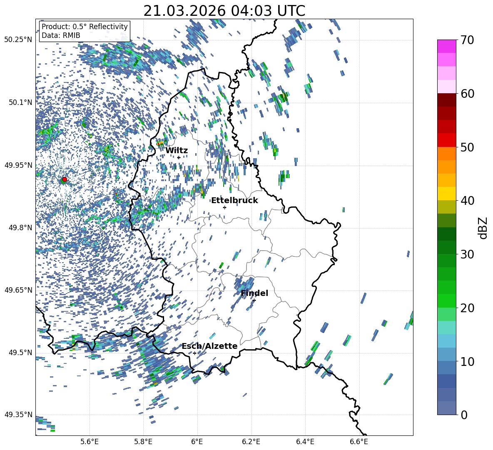Click the Findel station cross marker
Viewport: 493px width, 450px height.
coord(254,300)
